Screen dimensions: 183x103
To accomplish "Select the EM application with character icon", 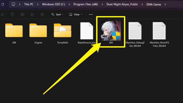I will [111, 31].
